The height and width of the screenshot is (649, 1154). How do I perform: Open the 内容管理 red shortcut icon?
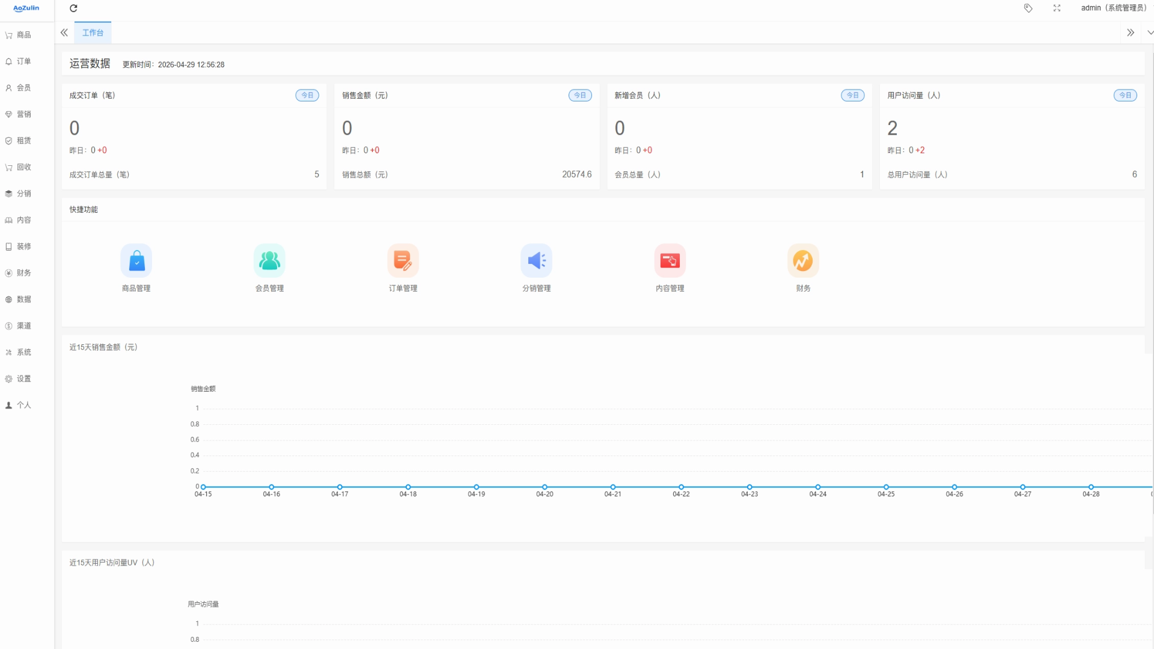(x=670, y=261)
